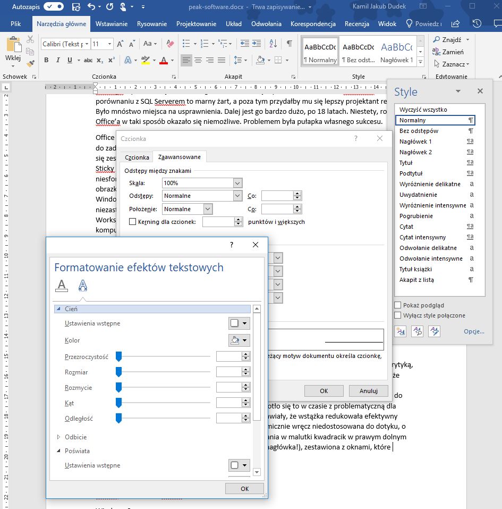The height and width of the screenshot is (509, 502).
Task: Check the Pokaż podgląd option
Action: pyautogui.click(x=398, y=305)
